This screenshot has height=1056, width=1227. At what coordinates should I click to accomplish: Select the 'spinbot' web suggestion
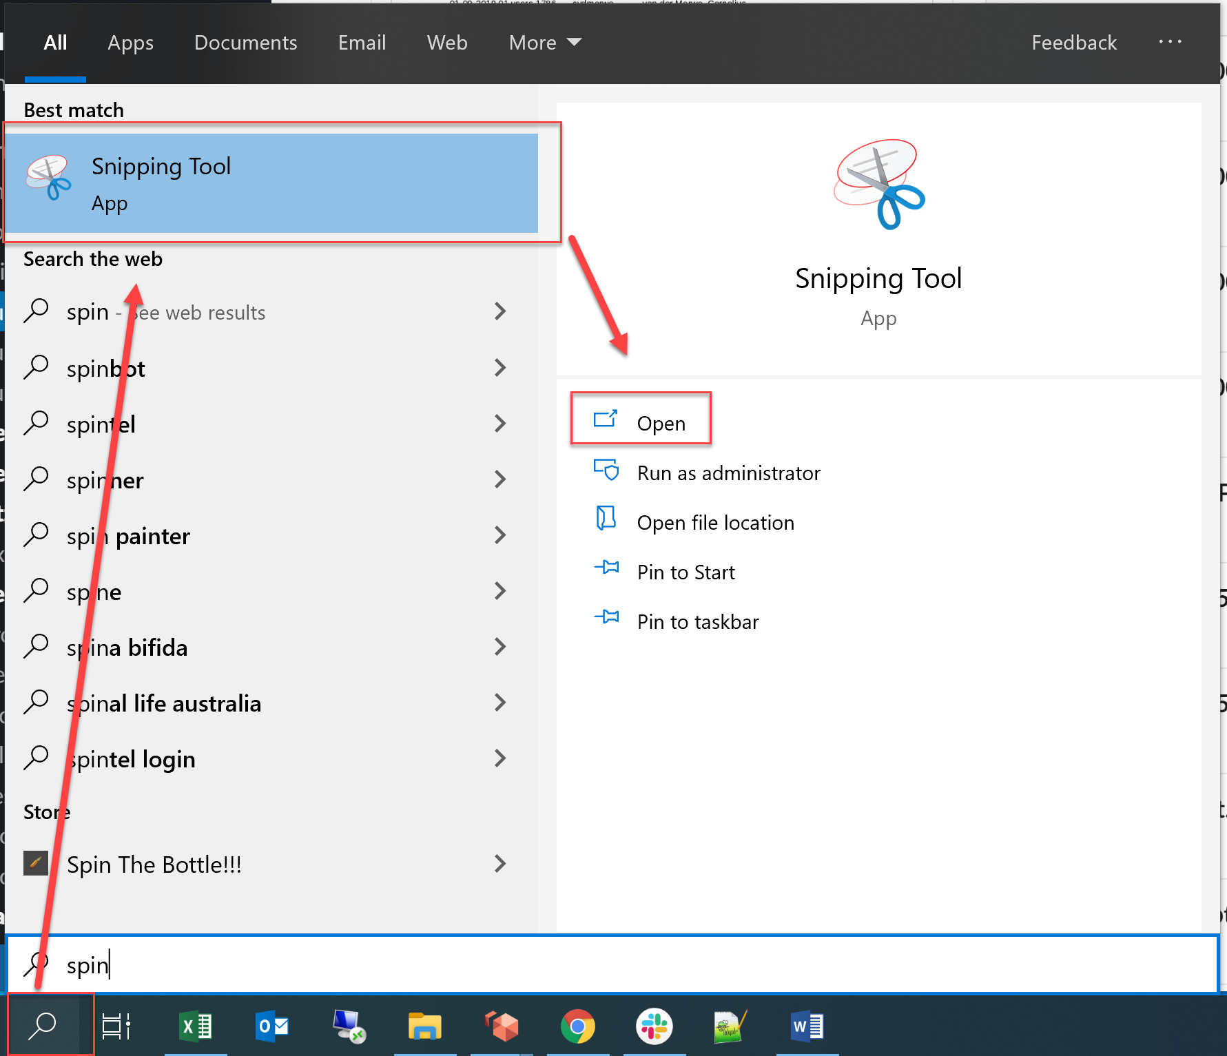pyautogui.click(x=271, y=367)
